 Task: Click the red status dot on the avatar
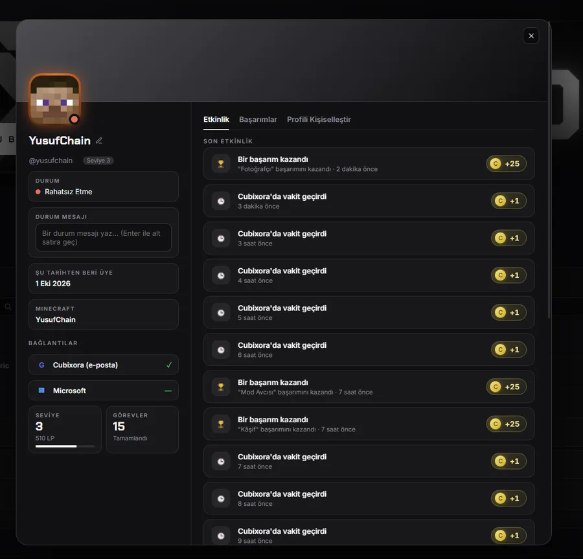[74, 119]
